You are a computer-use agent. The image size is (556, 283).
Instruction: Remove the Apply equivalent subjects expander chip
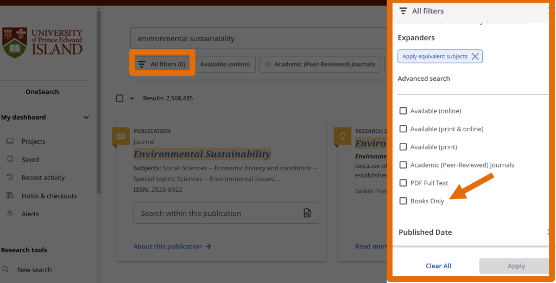pos(475,56)
